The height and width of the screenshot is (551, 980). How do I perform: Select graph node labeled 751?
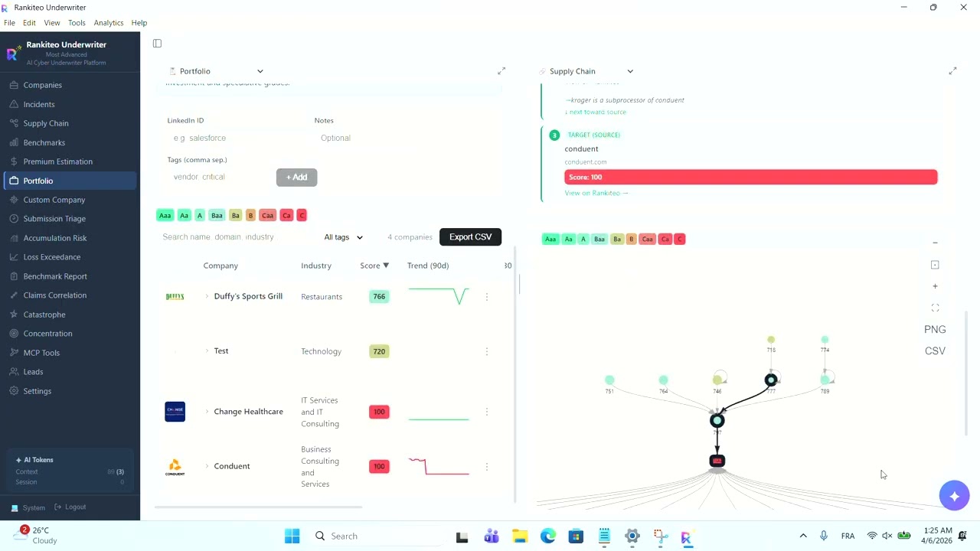(609, 380)
